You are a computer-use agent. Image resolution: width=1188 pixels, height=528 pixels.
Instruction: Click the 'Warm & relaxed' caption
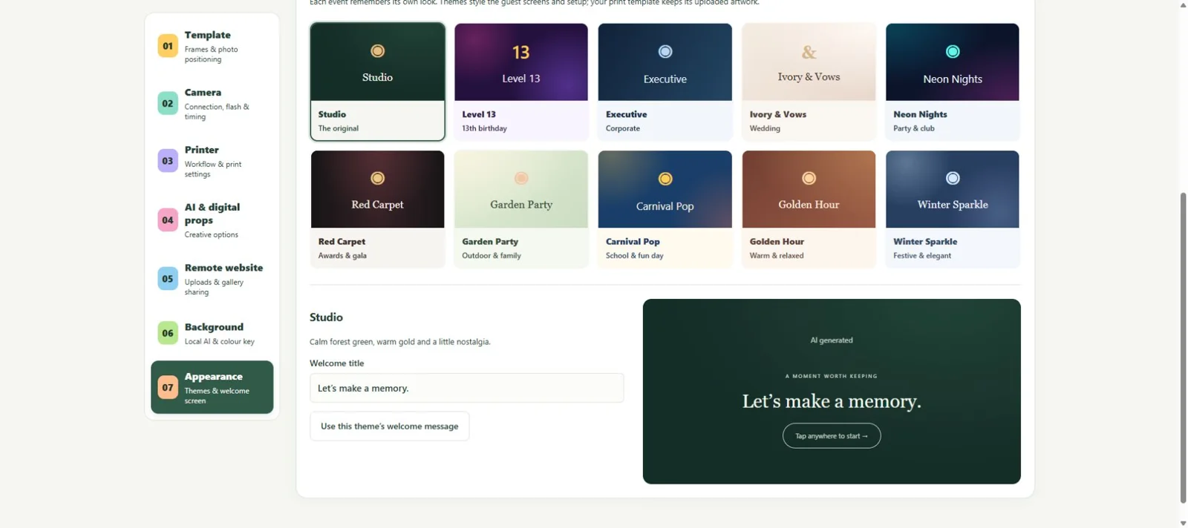(777, 256)
